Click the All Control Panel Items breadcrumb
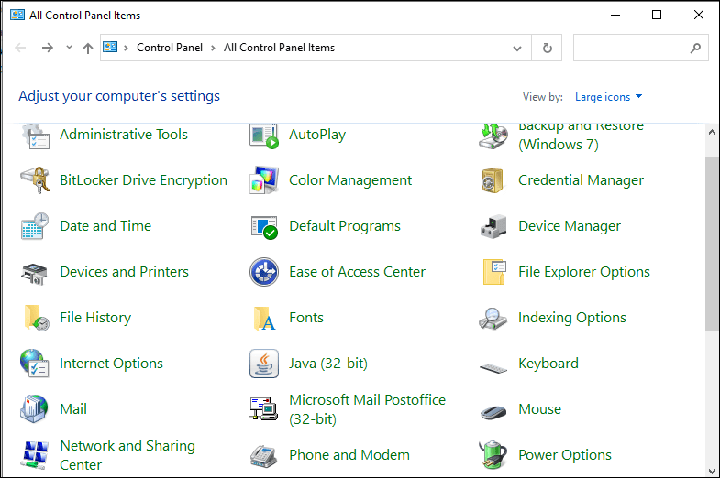720x478 pixels. pos(279,48)
